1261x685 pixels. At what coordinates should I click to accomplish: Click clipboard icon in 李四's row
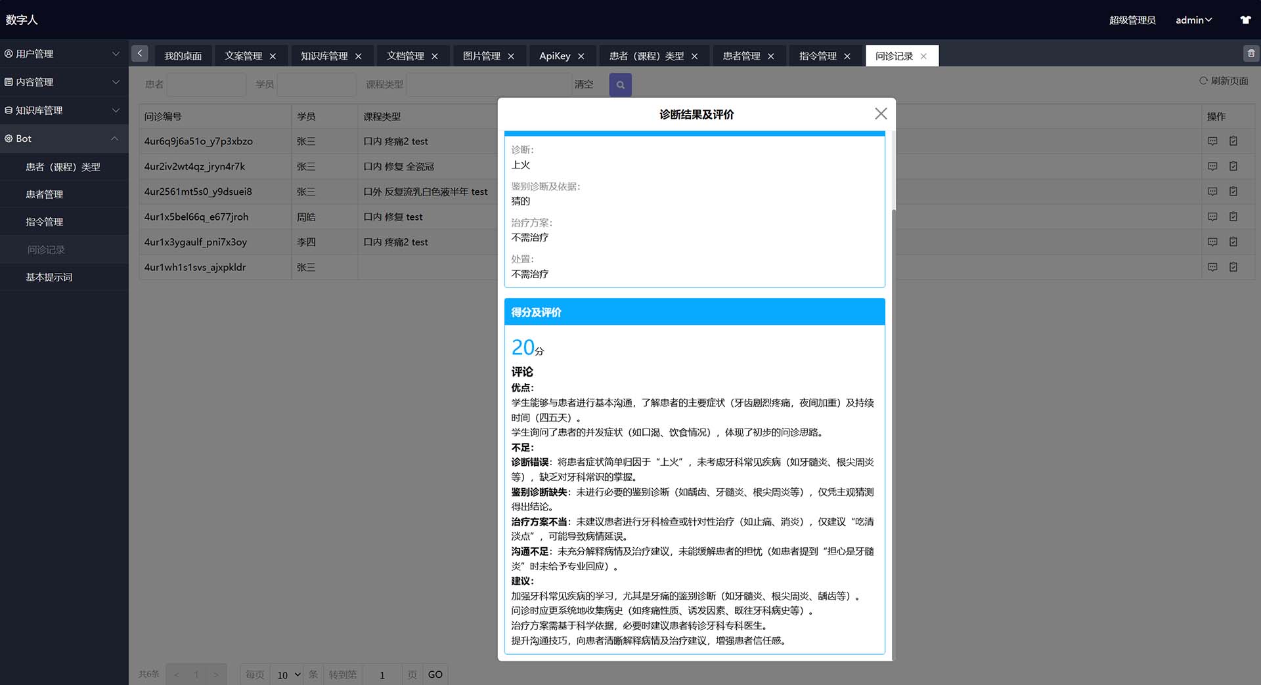coord(1233,242)
